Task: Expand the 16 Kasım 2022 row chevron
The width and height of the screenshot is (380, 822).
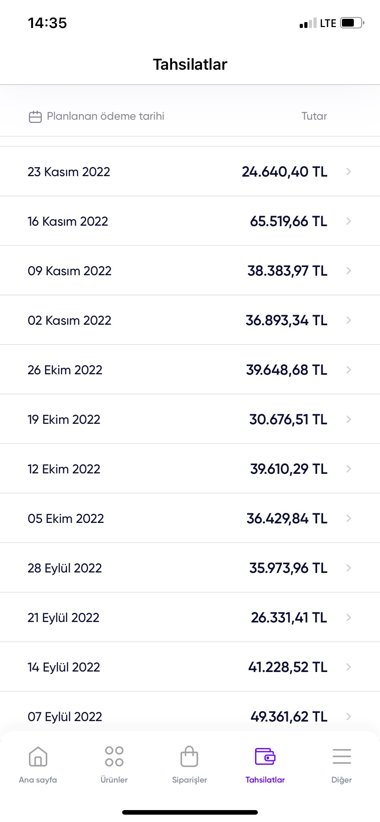Action: pyautogui.click(x=349, y=221)
